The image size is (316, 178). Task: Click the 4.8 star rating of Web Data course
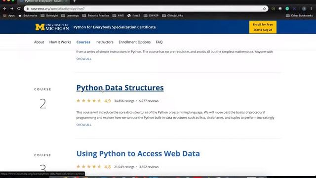[93, 167]
